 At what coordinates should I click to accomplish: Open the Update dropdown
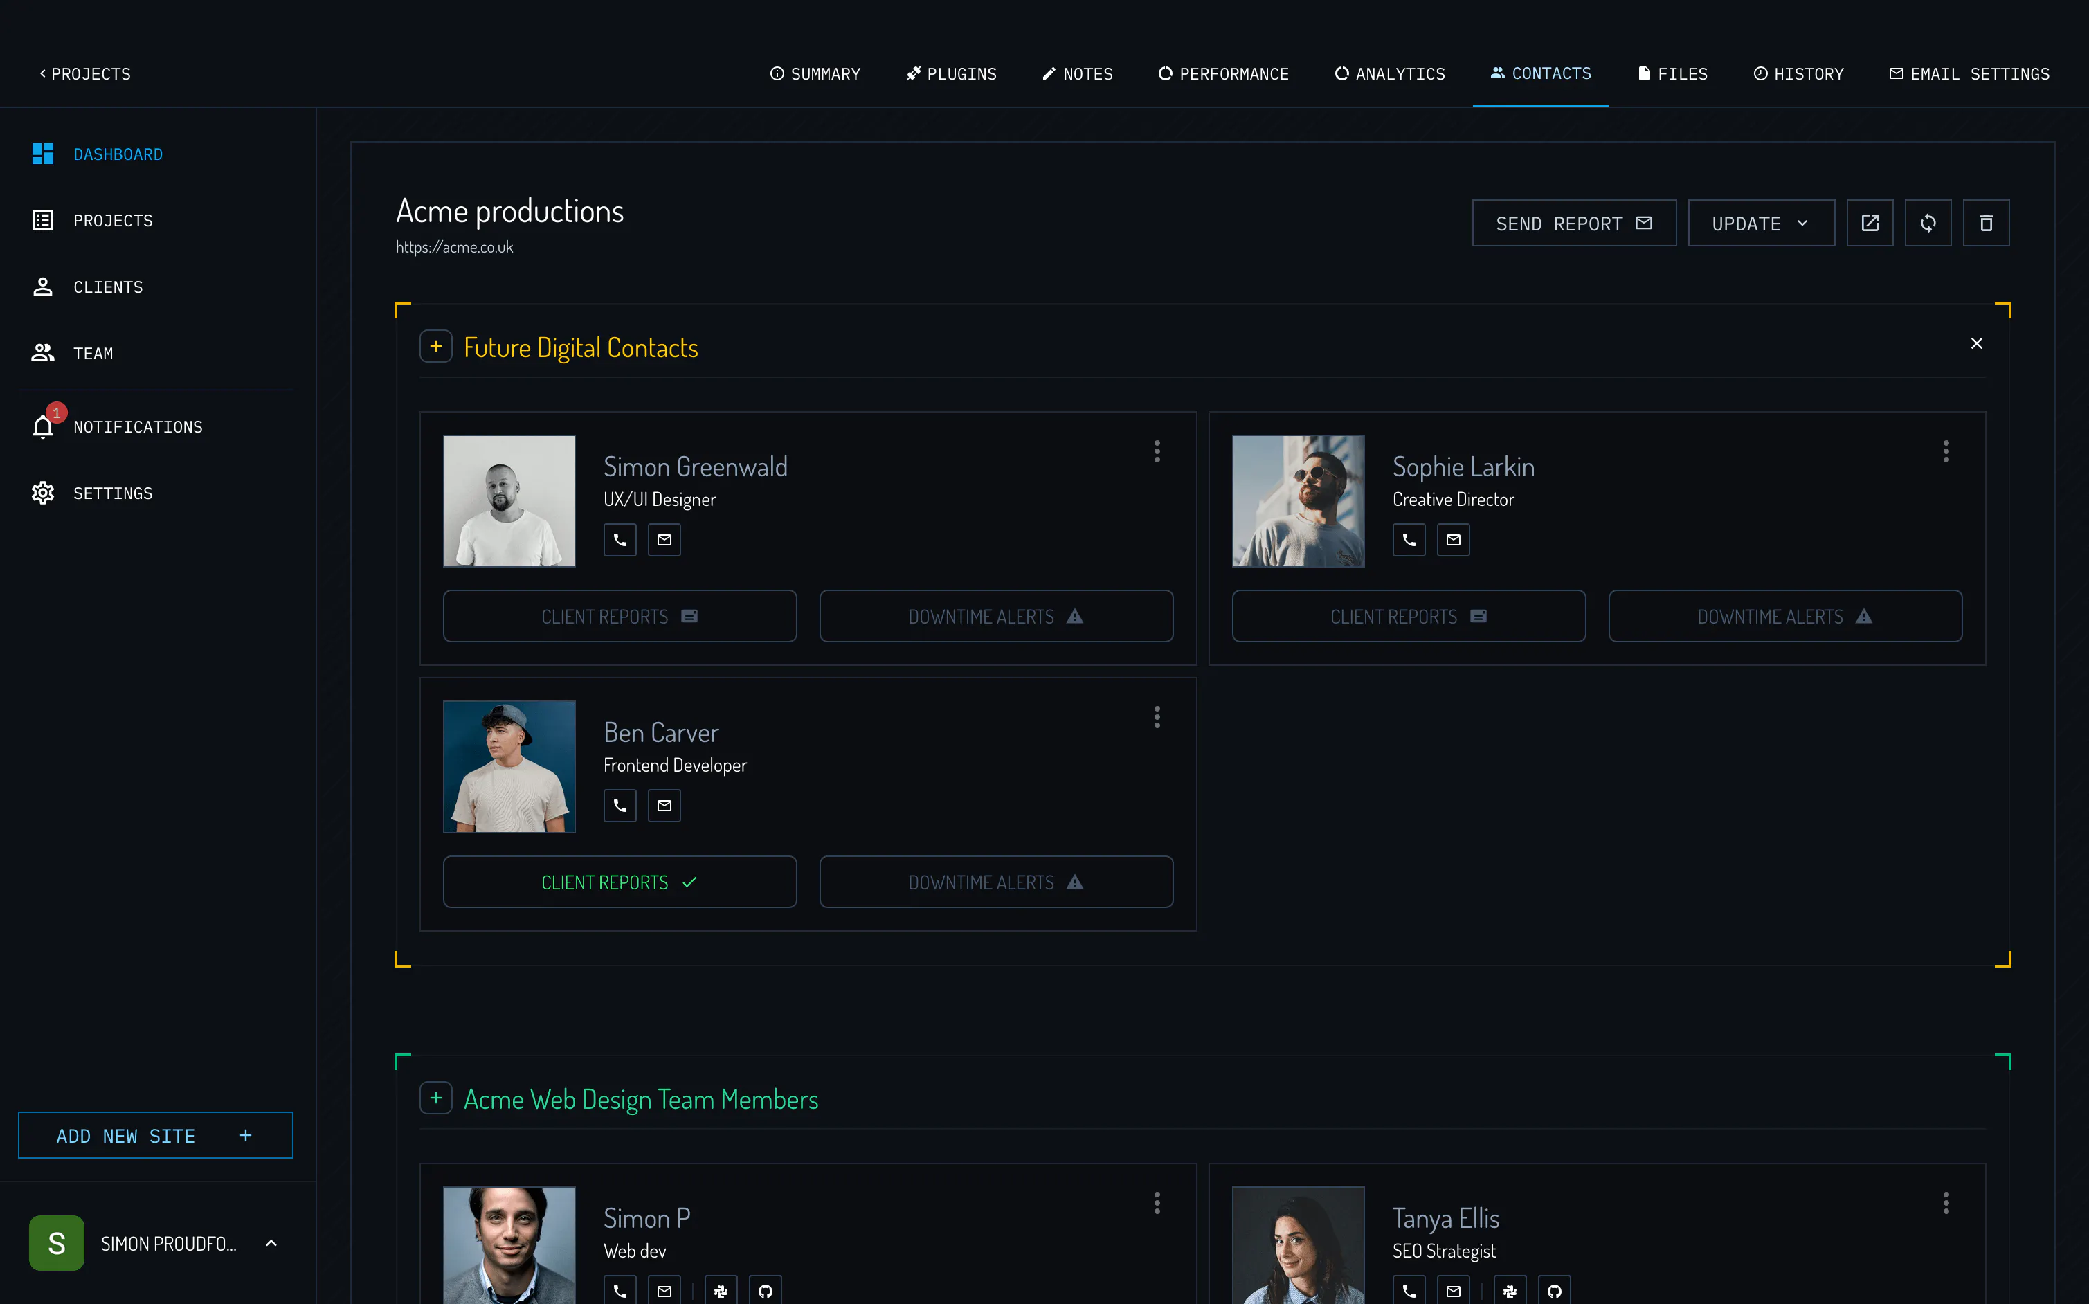pos(1760,224)
